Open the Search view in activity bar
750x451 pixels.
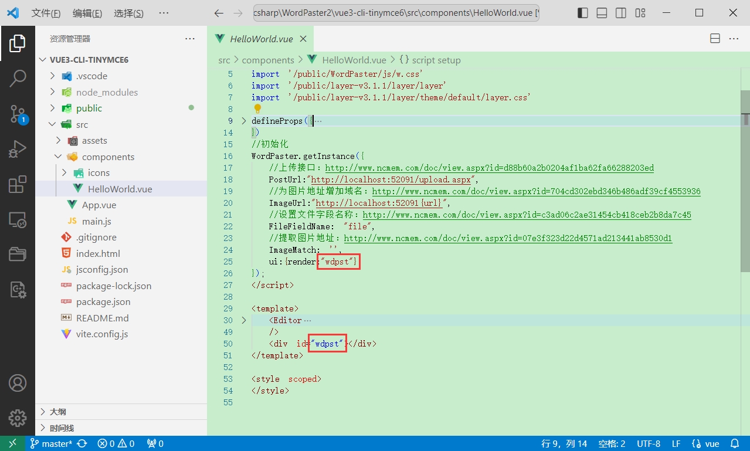coord(18,78)
